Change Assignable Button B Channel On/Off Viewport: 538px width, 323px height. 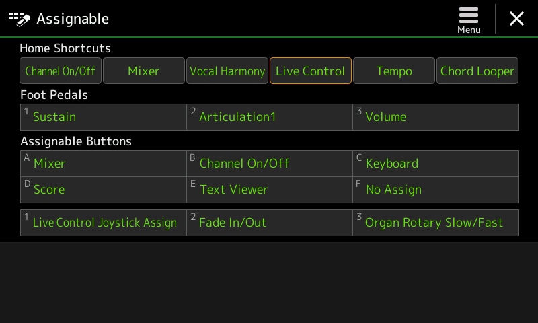[x=270, y=164]
